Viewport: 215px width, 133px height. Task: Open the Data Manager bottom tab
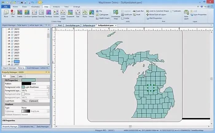[x=43, y=127]
